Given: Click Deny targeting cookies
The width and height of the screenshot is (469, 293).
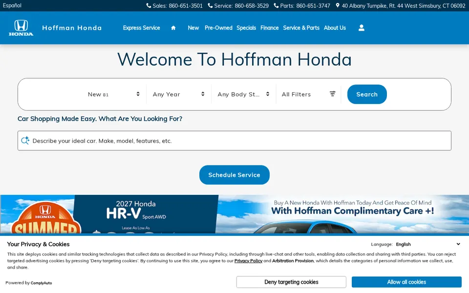Looking at the screenshot, I should point(291,282).
